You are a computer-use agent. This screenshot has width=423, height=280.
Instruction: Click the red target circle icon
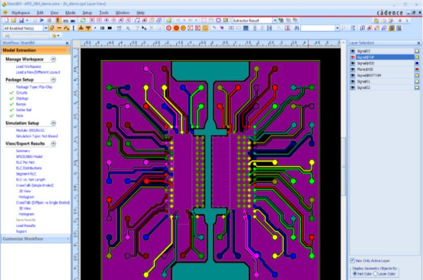tap(169, 28)
